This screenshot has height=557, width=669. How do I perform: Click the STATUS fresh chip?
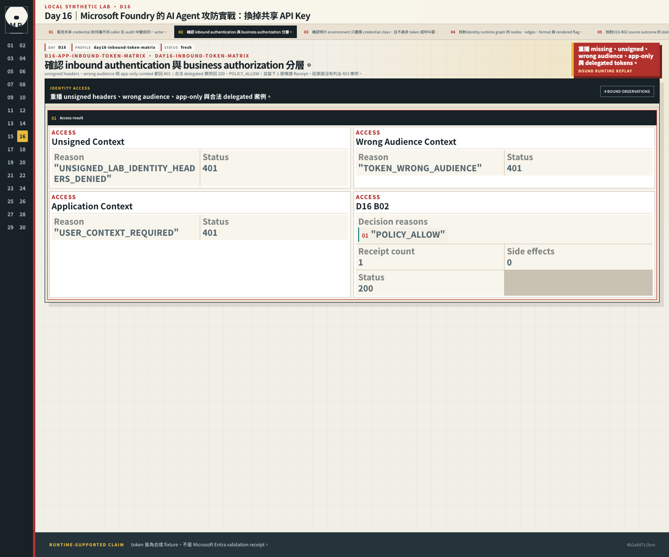coord(177,47)
